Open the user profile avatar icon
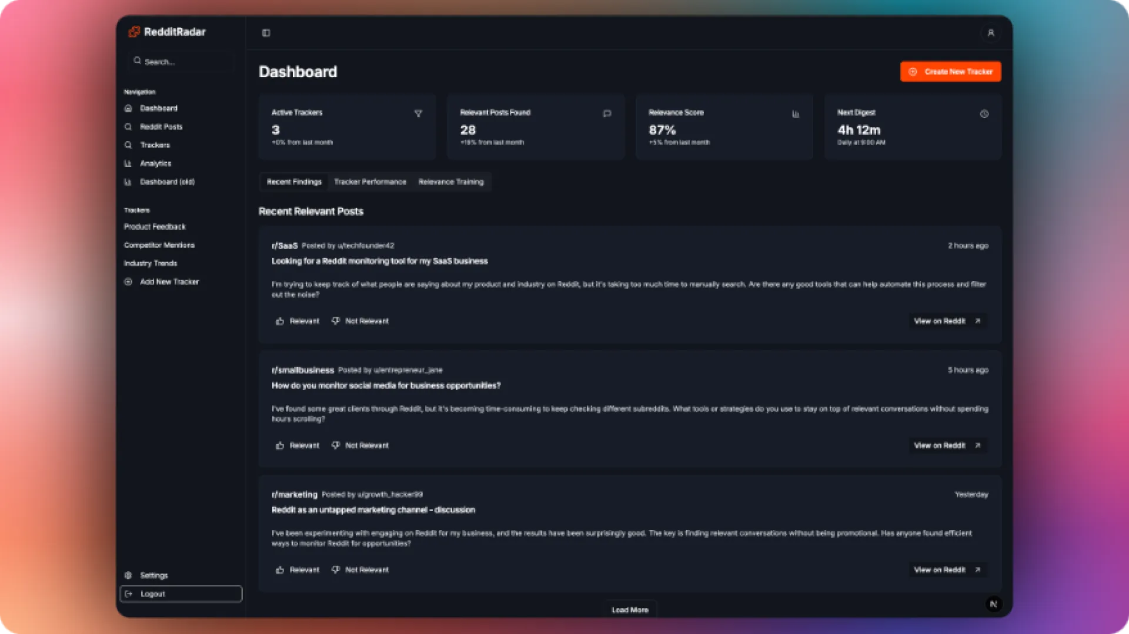The height and width of the screenshot is (634, 1129). [x=990, y=33]
